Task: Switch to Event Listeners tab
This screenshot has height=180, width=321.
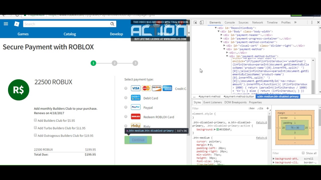Action: [213, 102]
